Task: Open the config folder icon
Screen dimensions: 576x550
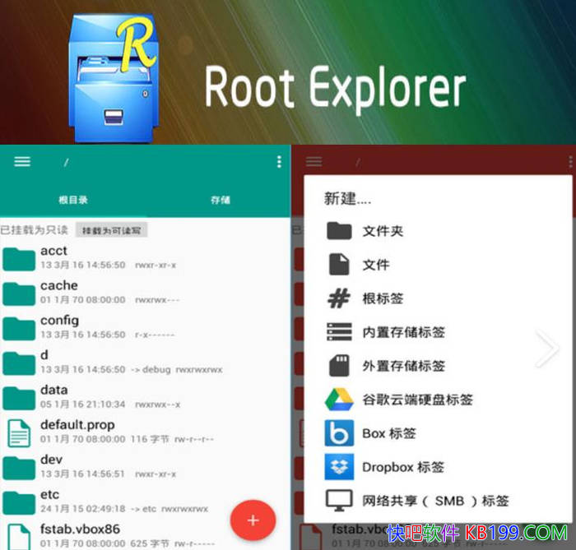Action: [x=19, y=328]
